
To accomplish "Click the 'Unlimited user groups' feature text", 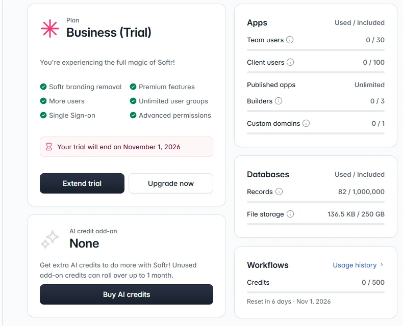I will (173, 101).
